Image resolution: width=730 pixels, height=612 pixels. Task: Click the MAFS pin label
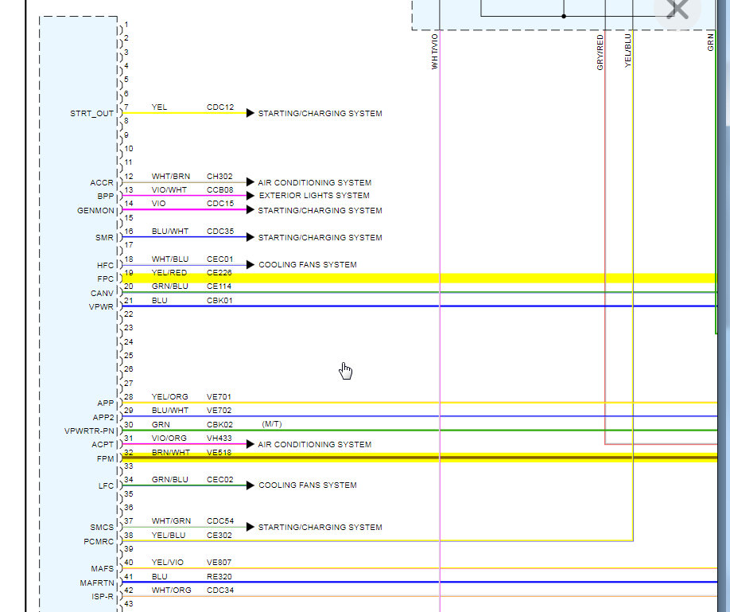[103, 569]
